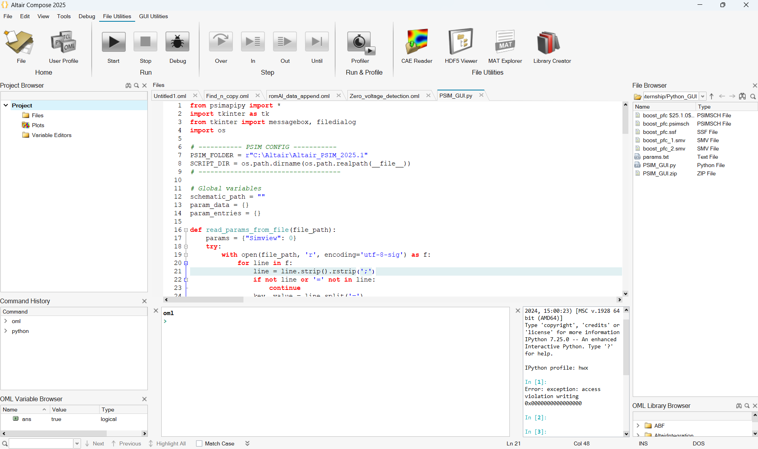Click the Previous find button

(x=126, y=443)
